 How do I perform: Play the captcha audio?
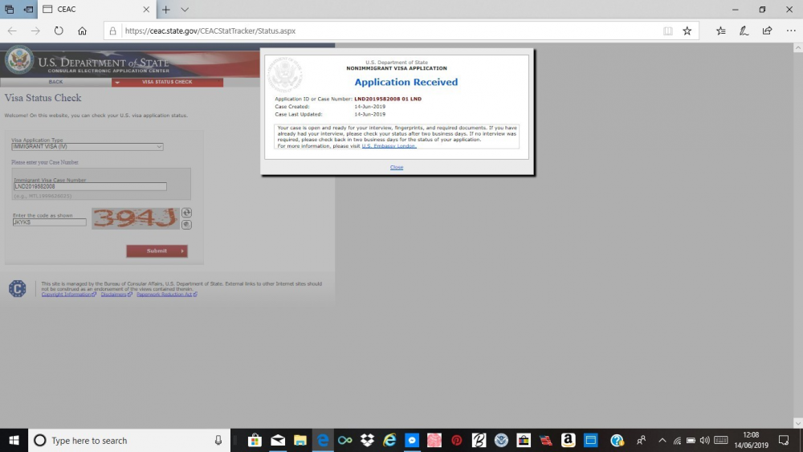[x=186, y=225]
